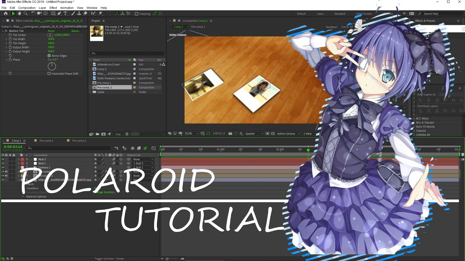Take a snapshot with the camera icon

[230, 133]
